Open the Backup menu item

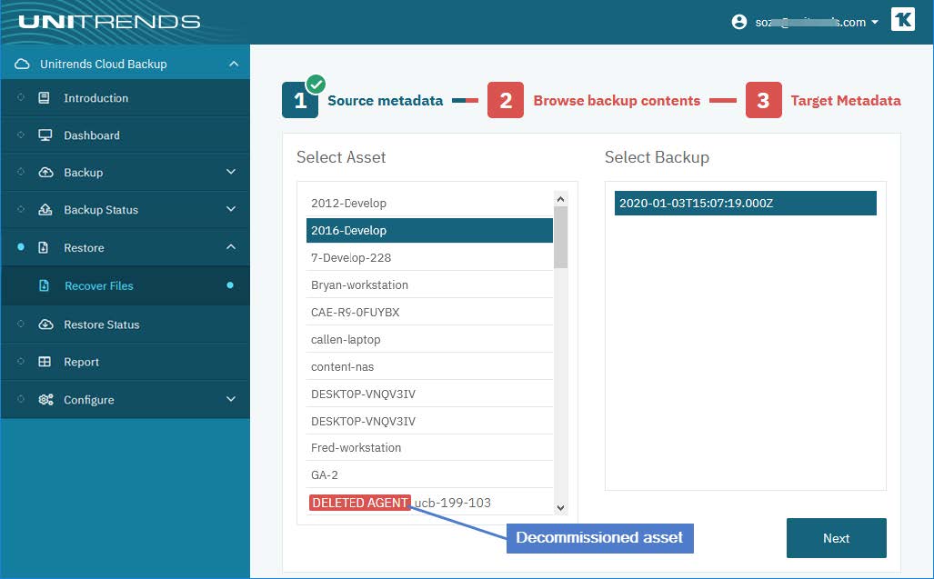tap(84, 172)
